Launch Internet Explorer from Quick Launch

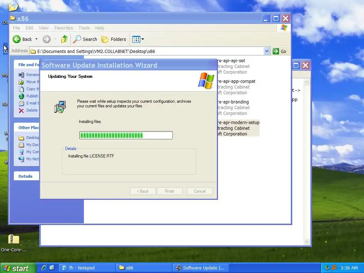click(x=44, y=268)
